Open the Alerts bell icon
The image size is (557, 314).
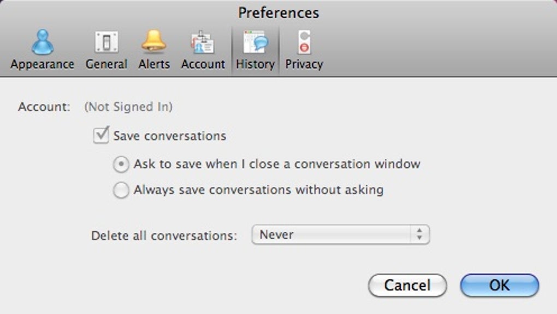tap(153, 42)
